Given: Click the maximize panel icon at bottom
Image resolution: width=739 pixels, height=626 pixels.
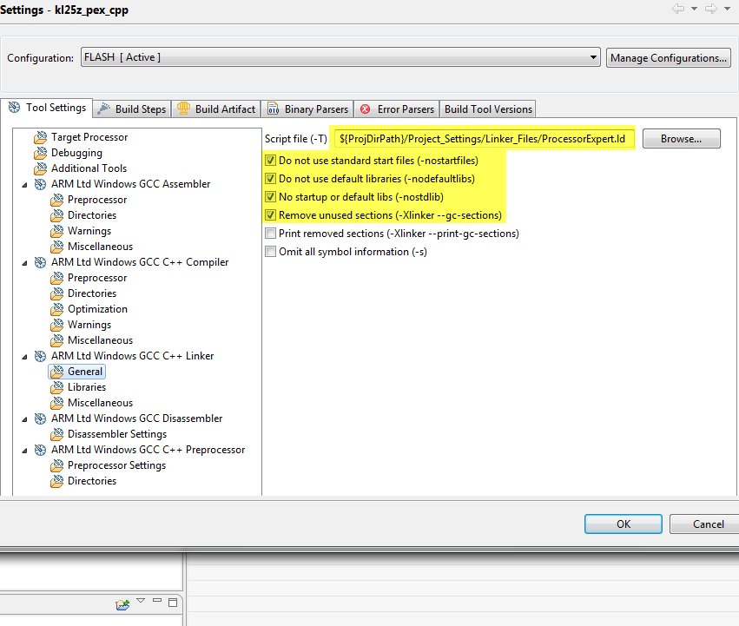Looking at the screenshot, I should (x=172, y=602).
